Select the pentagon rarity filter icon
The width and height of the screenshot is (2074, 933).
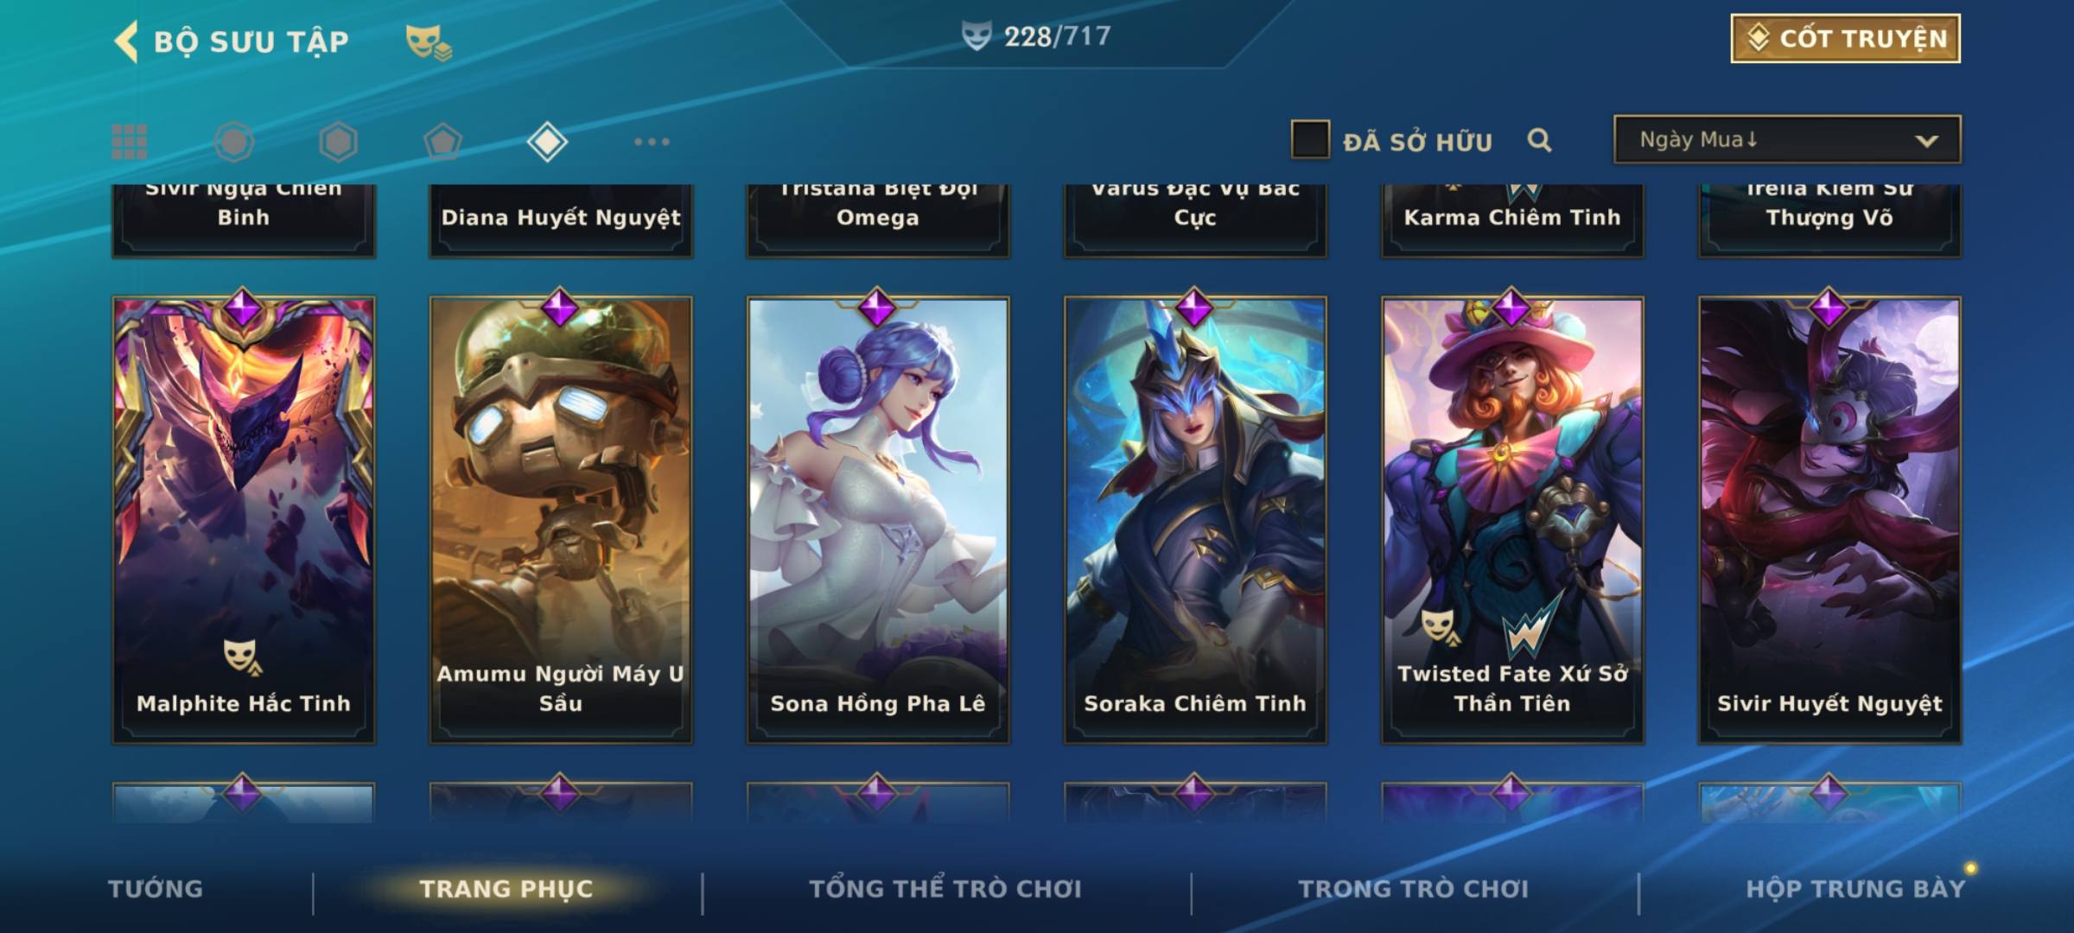tap(442, 142)
